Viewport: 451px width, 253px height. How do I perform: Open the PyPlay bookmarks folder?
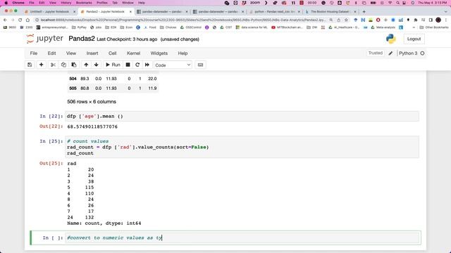coord(79,27)
